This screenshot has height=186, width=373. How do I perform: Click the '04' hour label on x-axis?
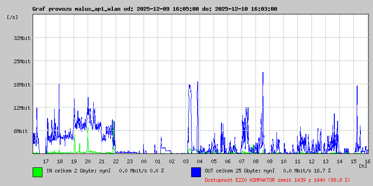[x=200, y=161]
